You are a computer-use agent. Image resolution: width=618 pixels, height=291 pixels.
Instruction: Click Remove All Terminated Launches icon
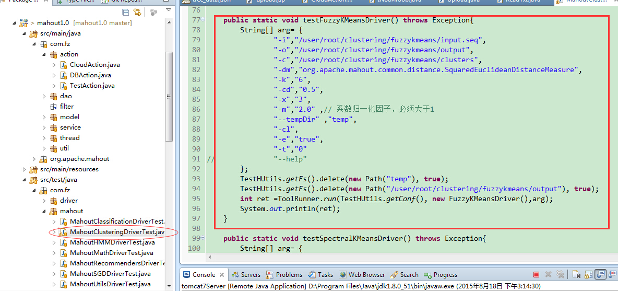[560, 274]
